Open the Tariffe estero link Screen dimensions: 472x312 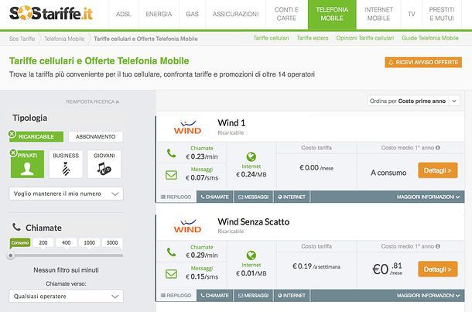(x=313, y=38)
